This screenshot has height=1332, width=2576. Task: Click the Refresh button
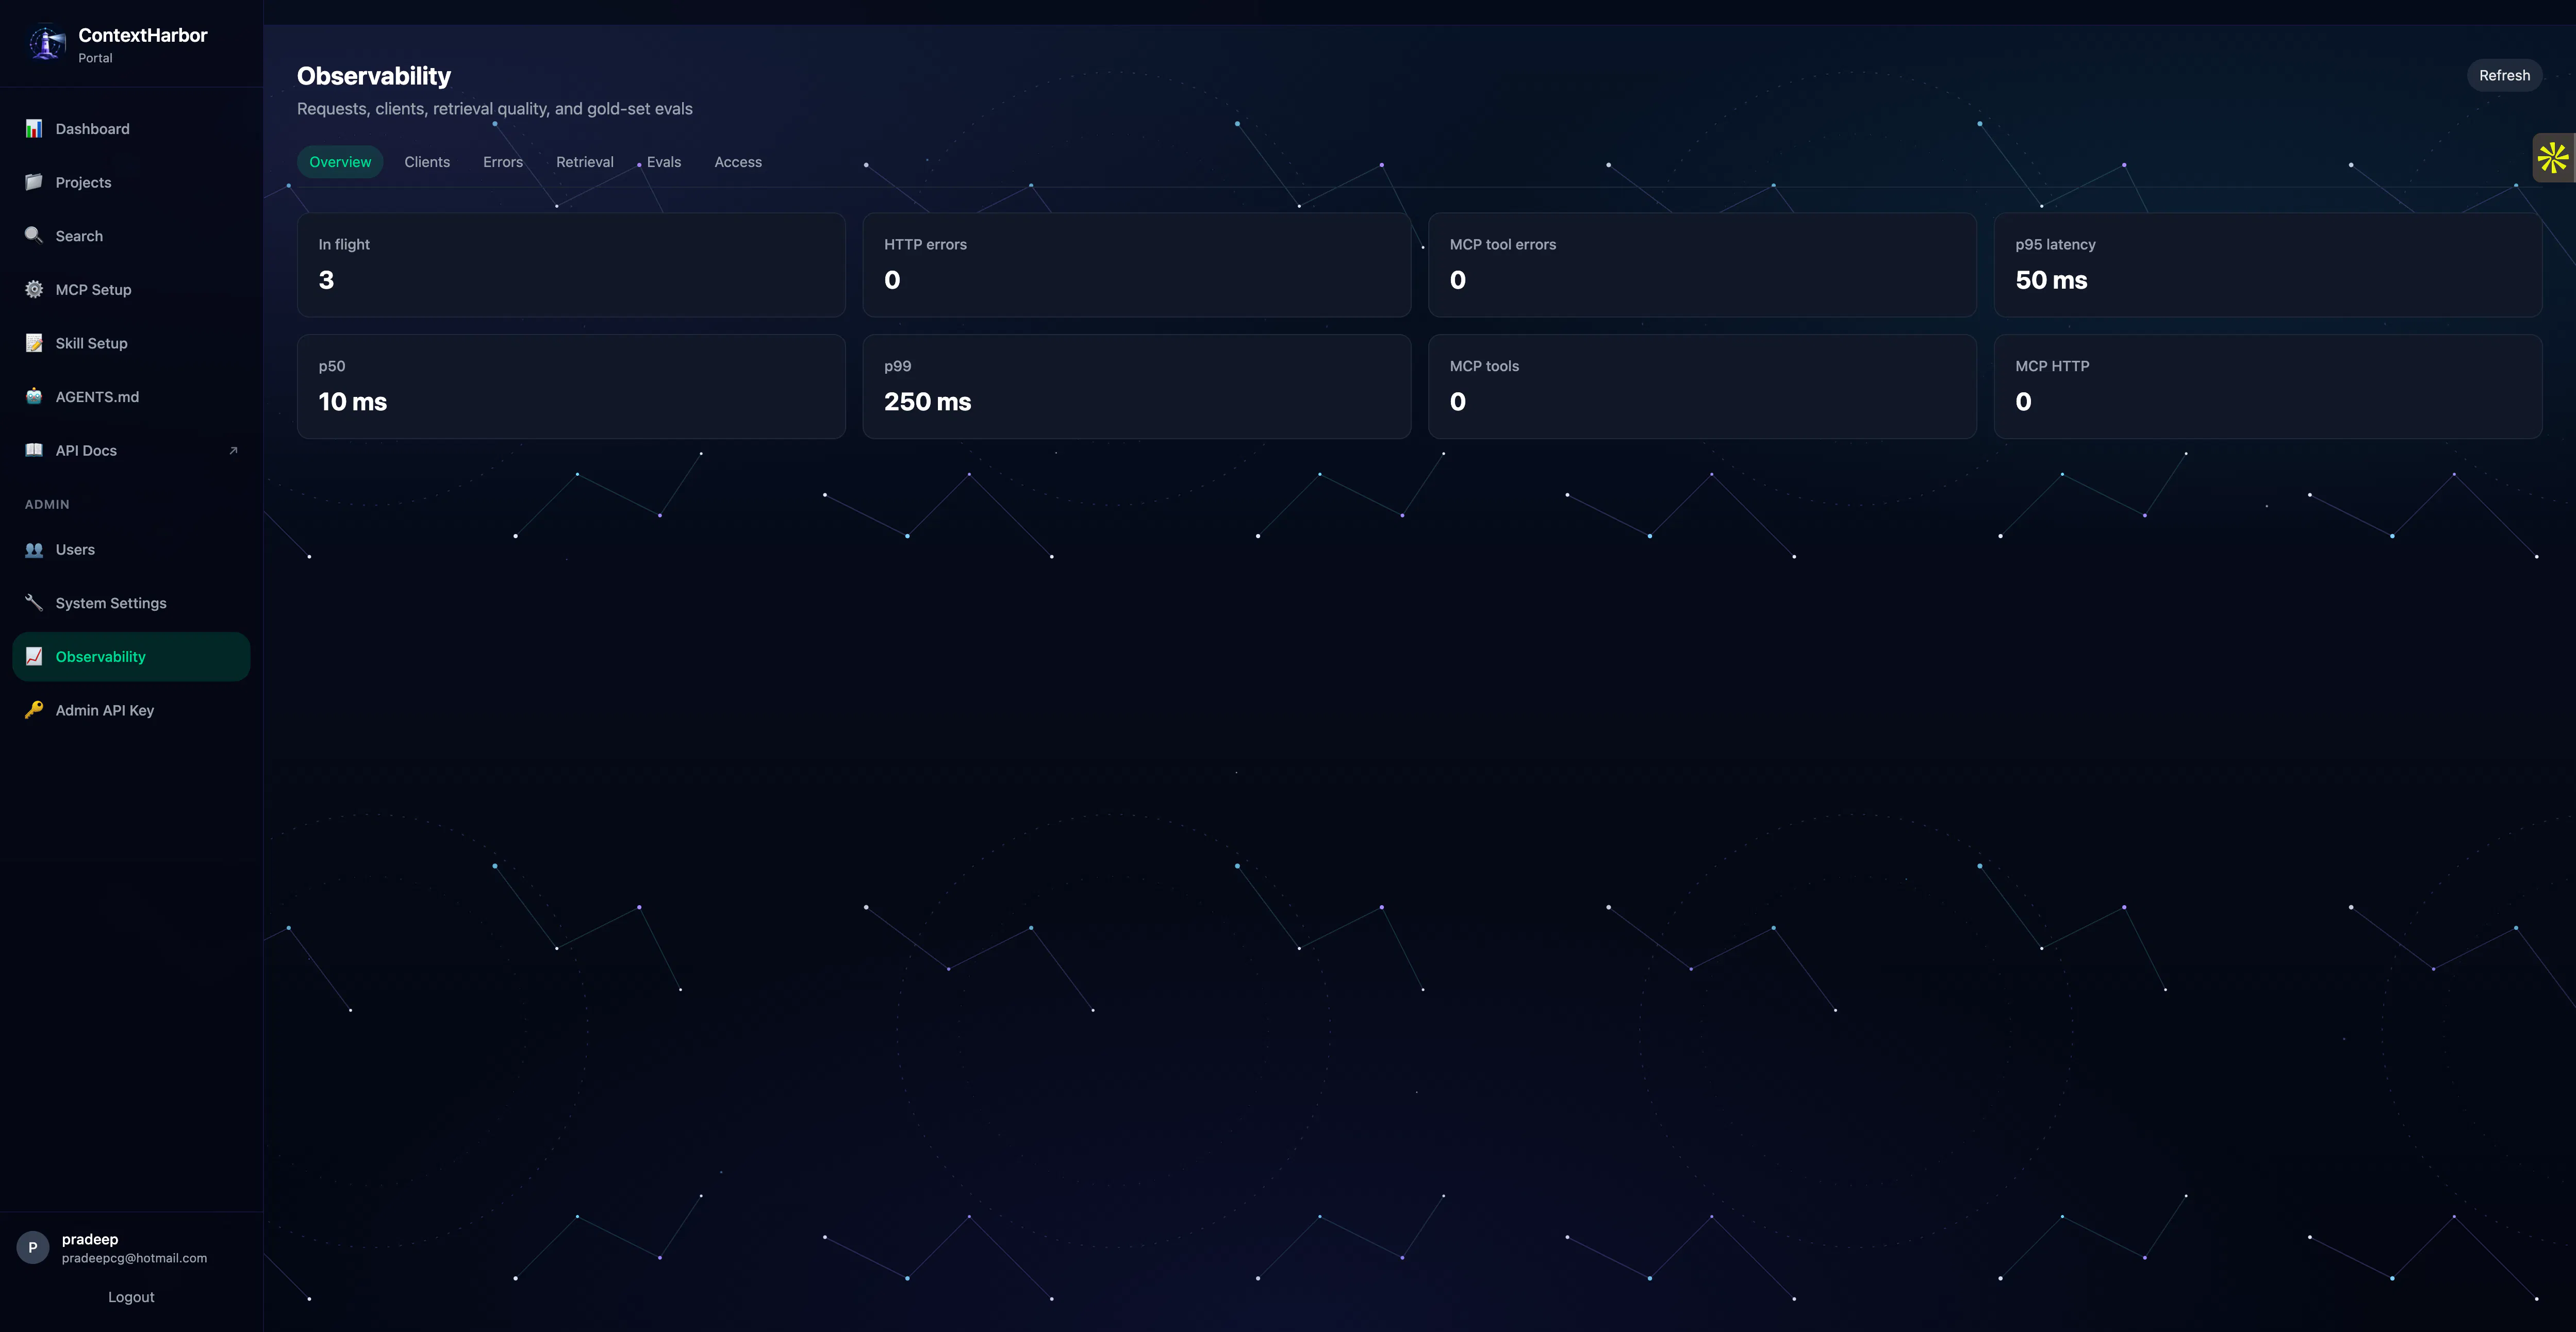point(2504,75)
